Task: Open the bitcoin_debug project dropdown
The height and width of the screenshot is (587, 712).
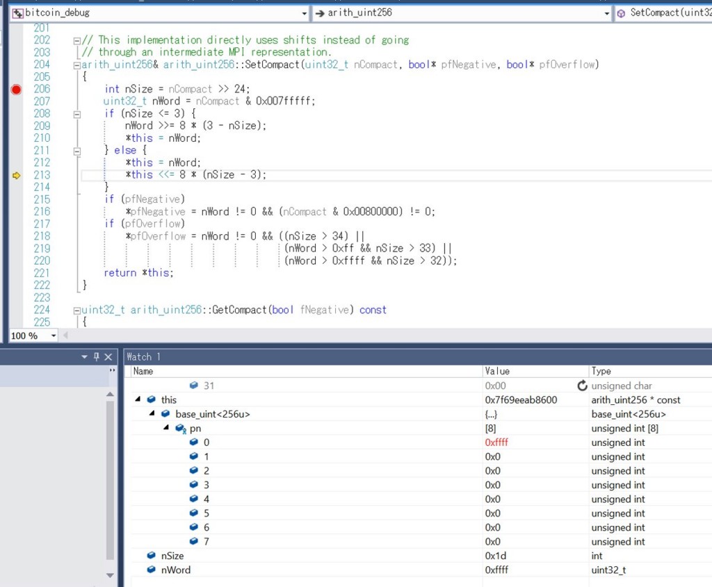Action: [x=304, y=14]
